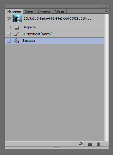Click the paint bucket icon of Заливка step
This screenshot has width=113, height=155.
point(17,41)
